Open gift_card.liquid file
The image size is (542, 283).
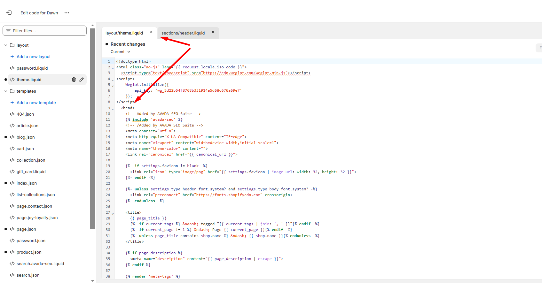tap(31, 172)
